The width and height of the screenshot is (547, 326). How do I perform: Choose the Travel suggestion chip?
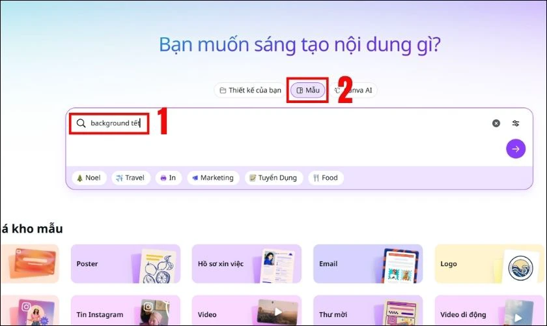pyautogui.click(x=130, y=178)
